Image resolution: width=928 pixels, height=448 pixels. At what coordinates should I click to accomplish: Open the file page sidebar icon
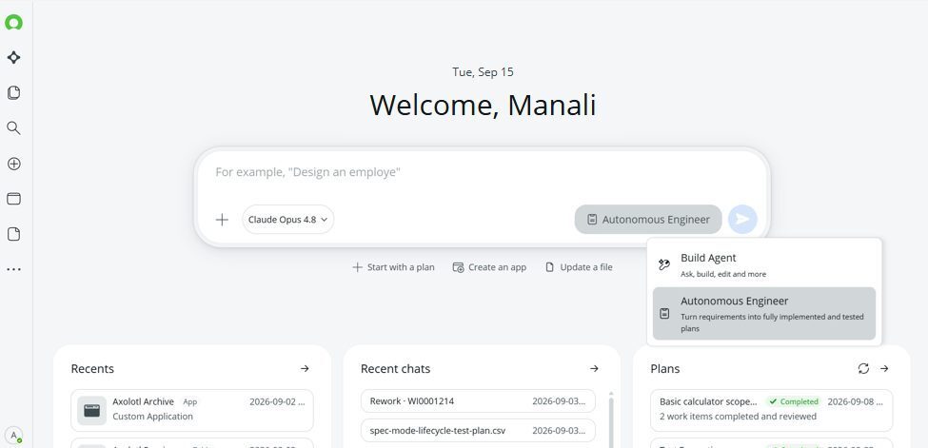[x=13, y=234]
